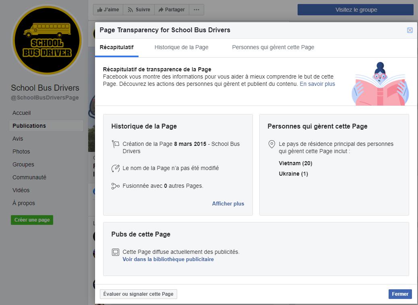Click Évaluer ou signaler cette Page button
Screen dimensions: 418x305
(x=139, y=294)
